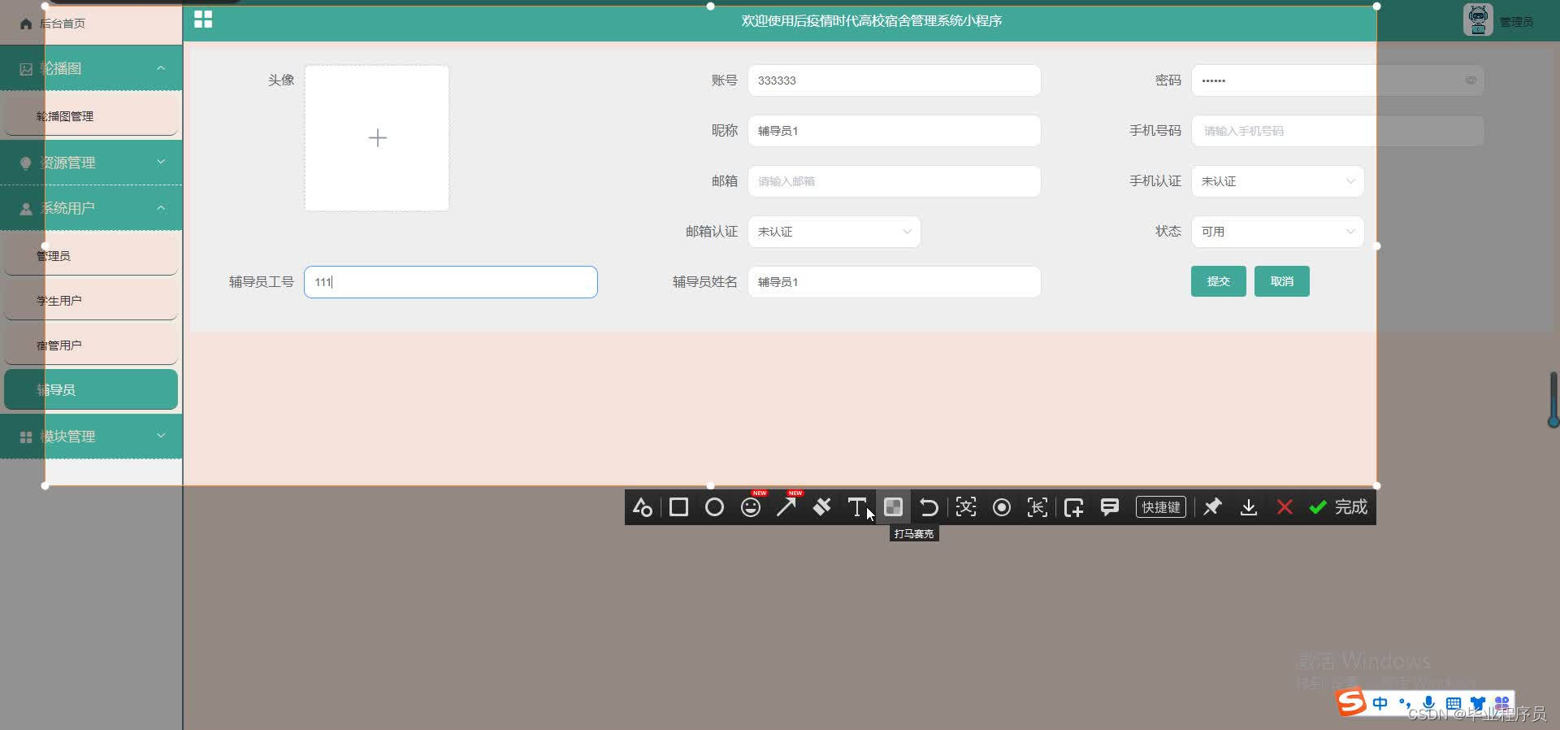Click the 密码 password field
Viewport: 1560px width, 730px height.
coord(1337,80)
